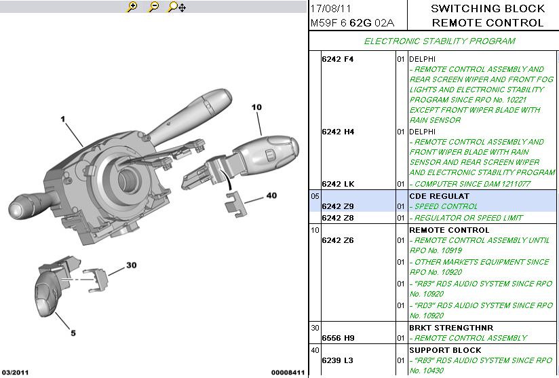Click the "RD3" RDS AUDIO SYSTEM description
Viewport: 559px width, 378px height.
tap(481, 311)
